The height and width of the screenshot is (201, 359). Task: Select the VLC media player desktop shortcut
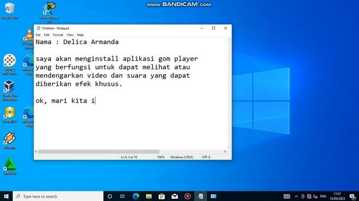29,39
